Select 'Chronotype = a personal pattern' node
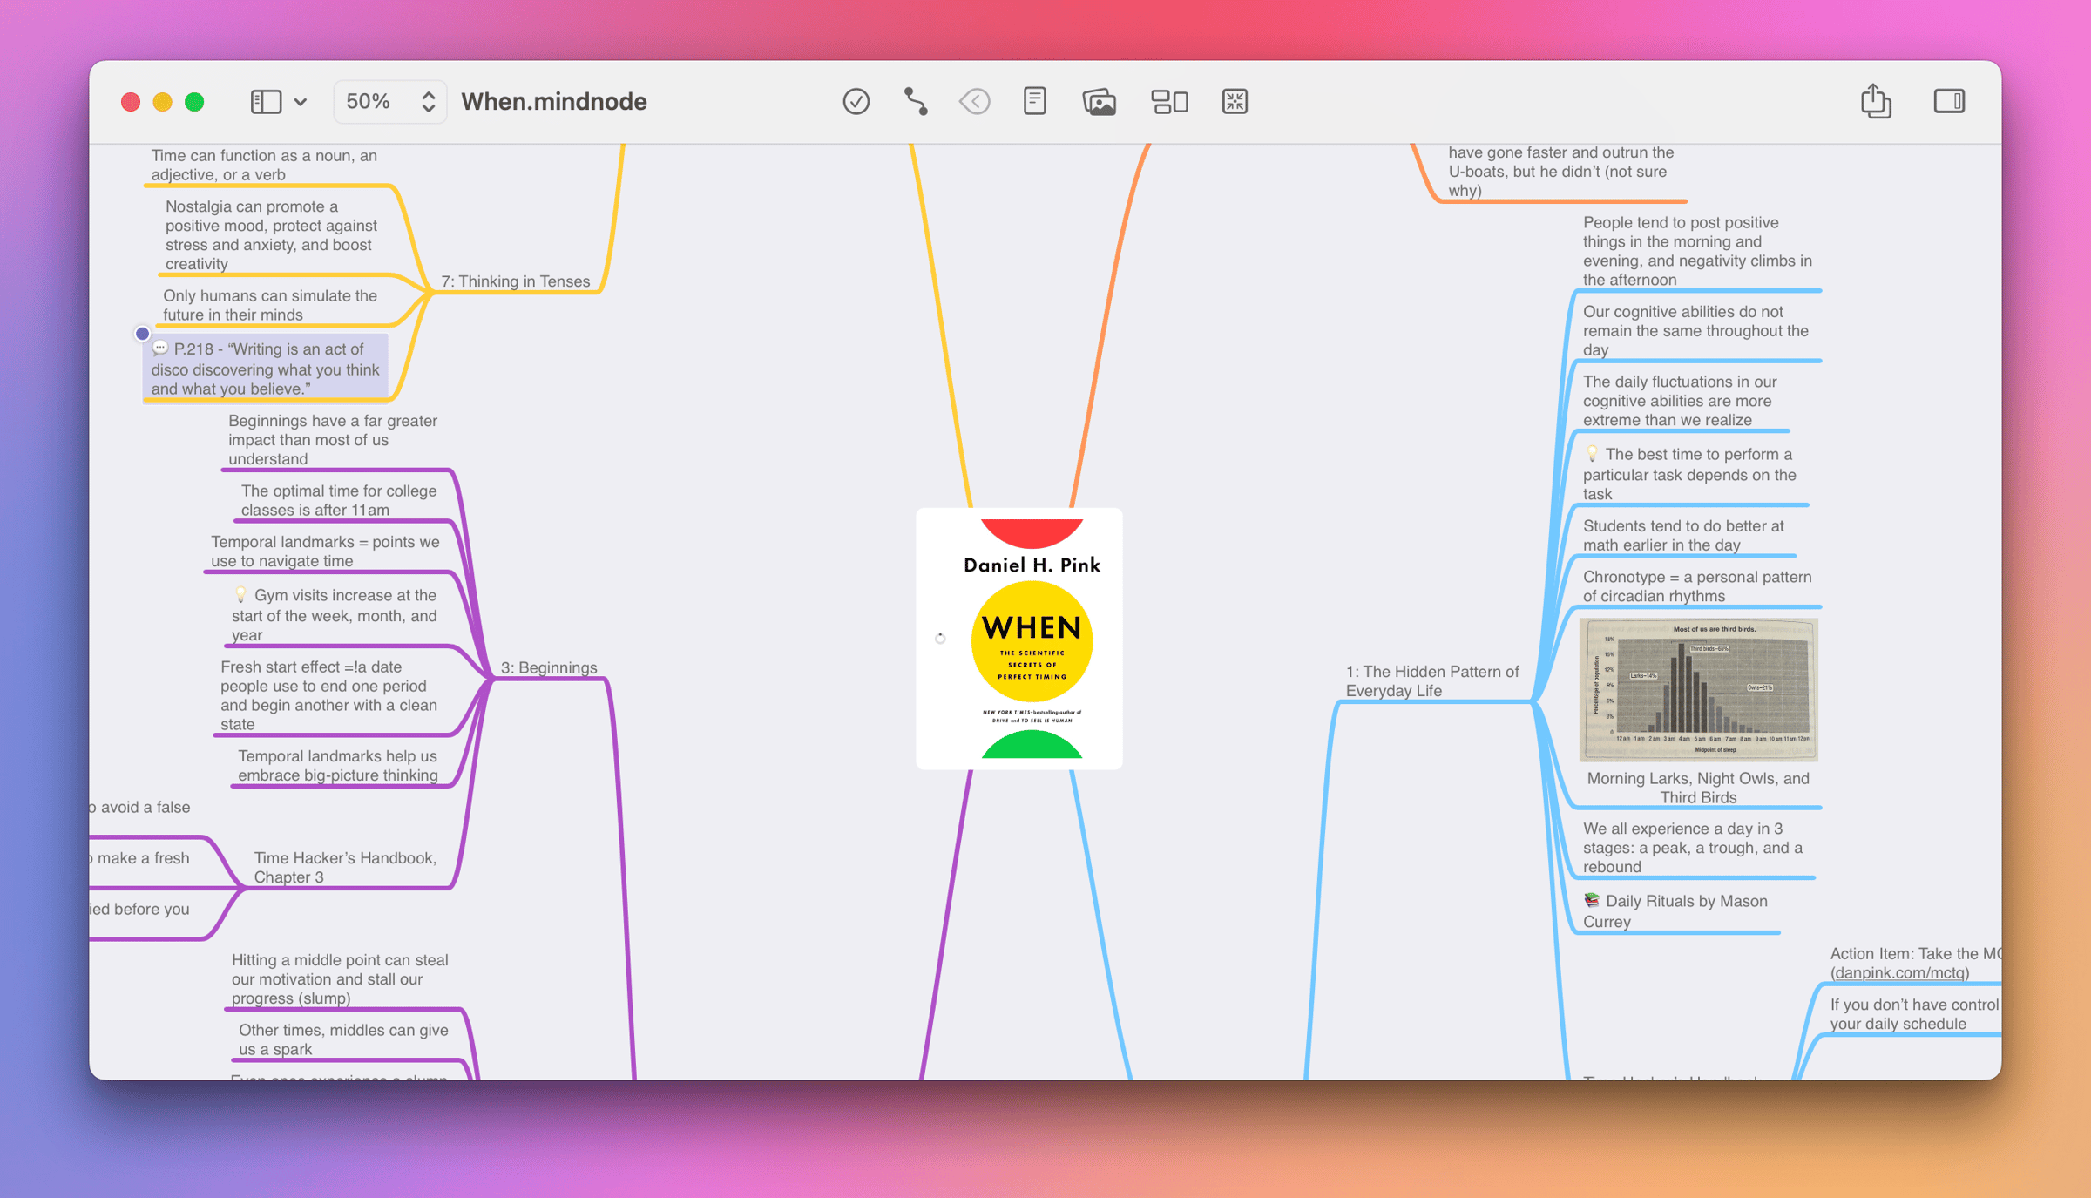This screenshot has height=1198, width=2091. pyautogui.click(x=1697, y=586)
